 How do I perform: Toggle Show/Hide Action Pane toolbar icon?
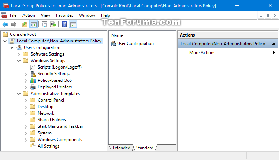(x=73, y=24)
